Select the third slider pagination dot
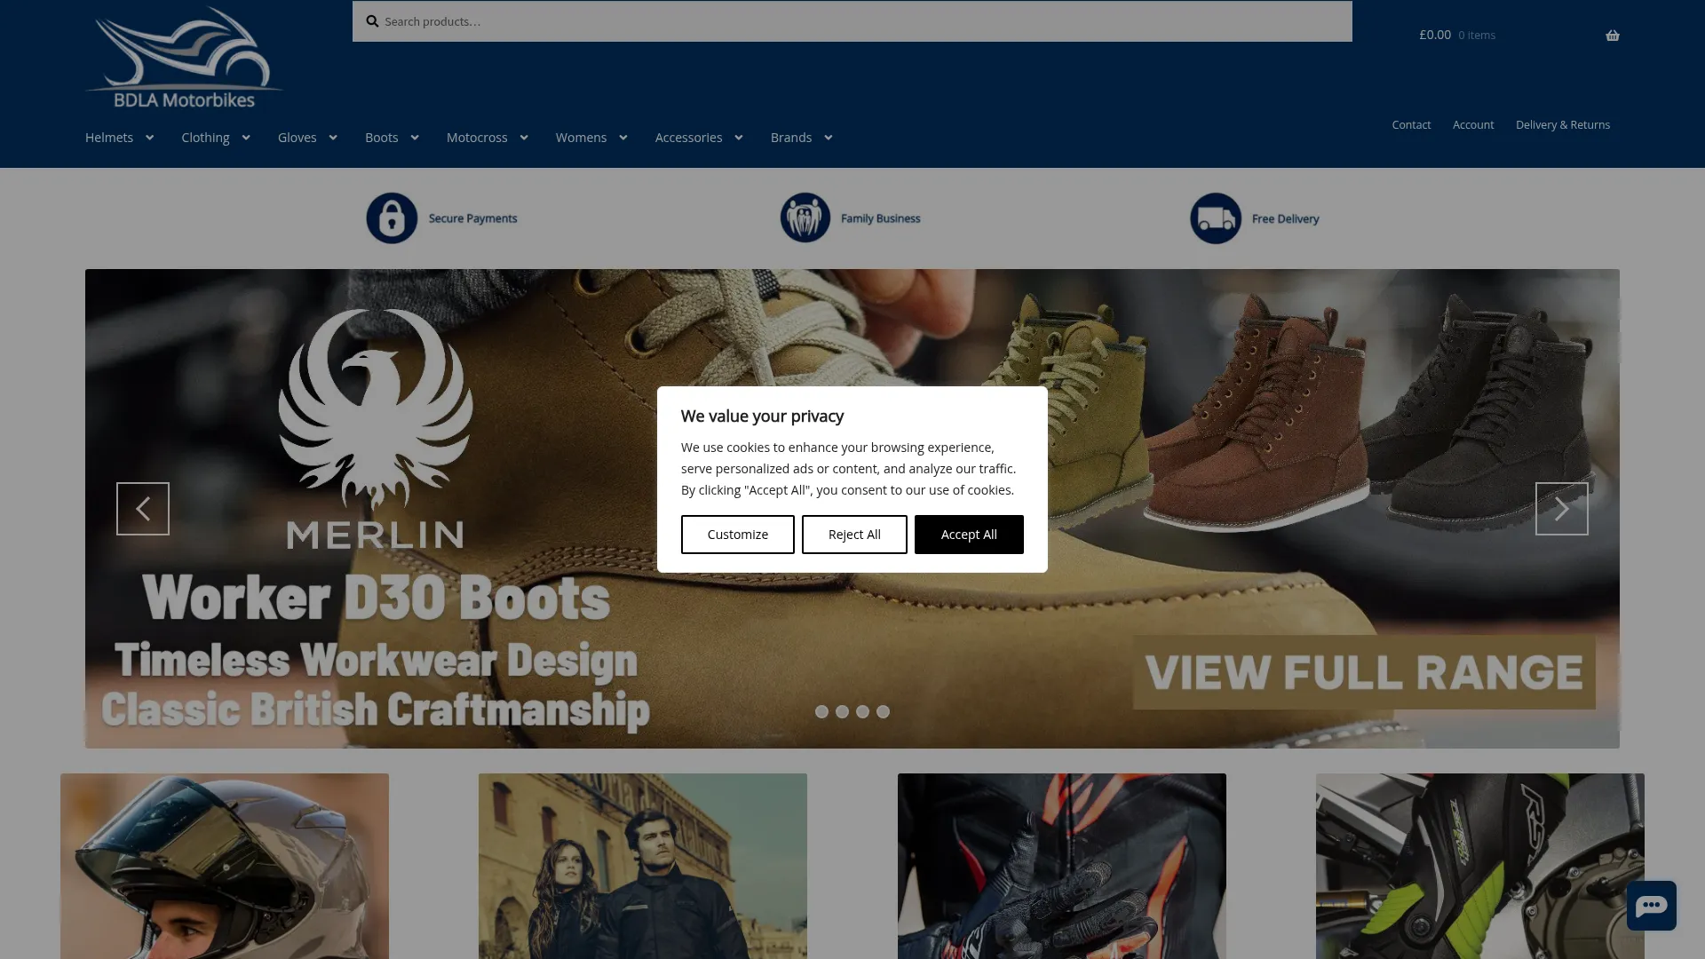 click(x=862, y=712)
